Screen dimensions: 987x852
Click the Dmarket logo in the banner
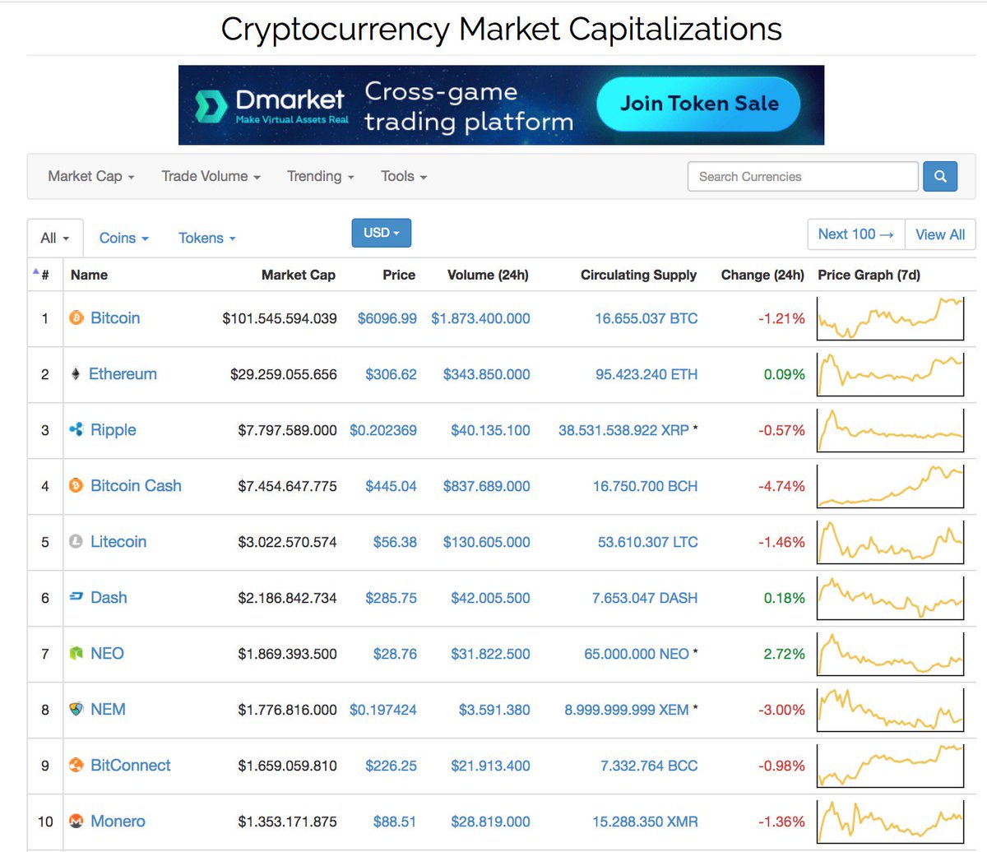coord(271,105)
